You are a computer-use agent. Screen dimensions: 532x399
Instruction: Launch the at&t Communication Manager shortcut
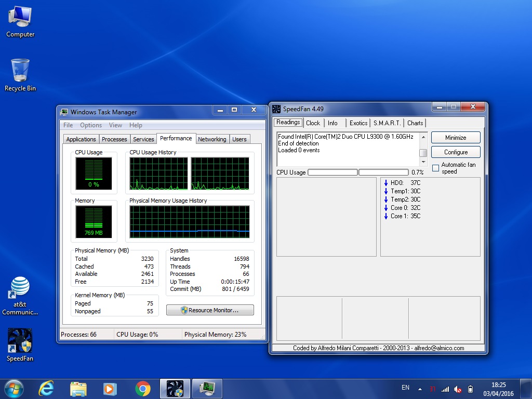coord(20,296)
